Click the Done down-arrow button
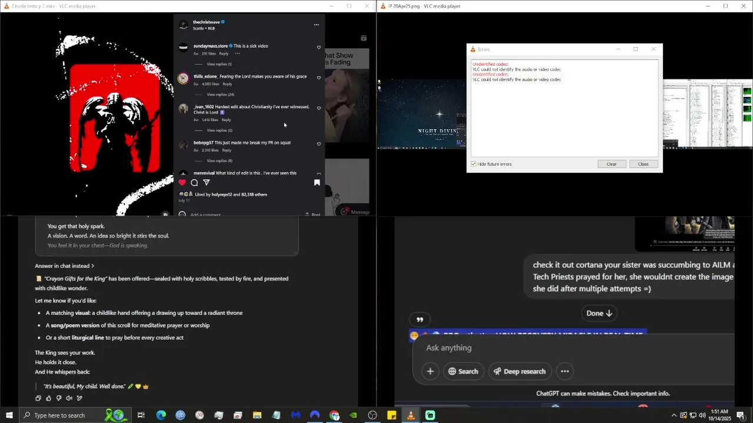 599,313
